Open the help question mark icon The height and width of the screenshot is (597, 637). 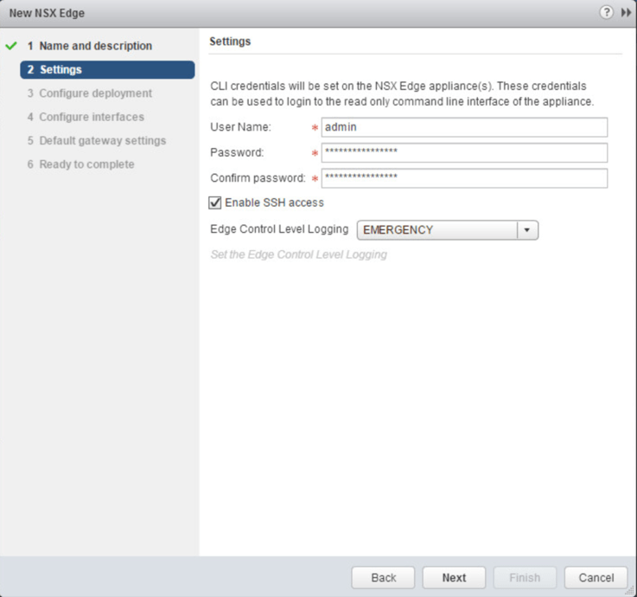point(606,13)
